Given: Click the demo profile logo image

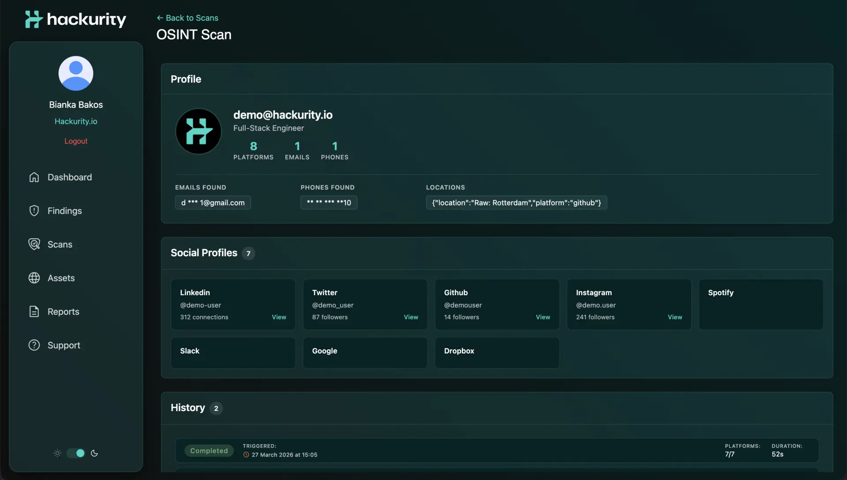Looking at the screenshot, I should pyautogui.click(x=199, y=131).
